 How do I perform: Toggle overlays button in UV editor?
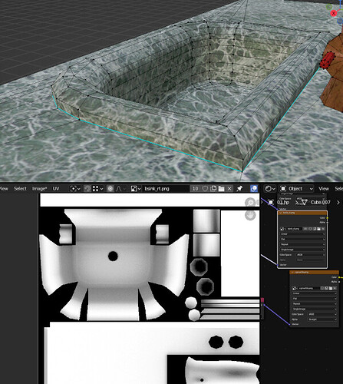click(x=254, y=189)
